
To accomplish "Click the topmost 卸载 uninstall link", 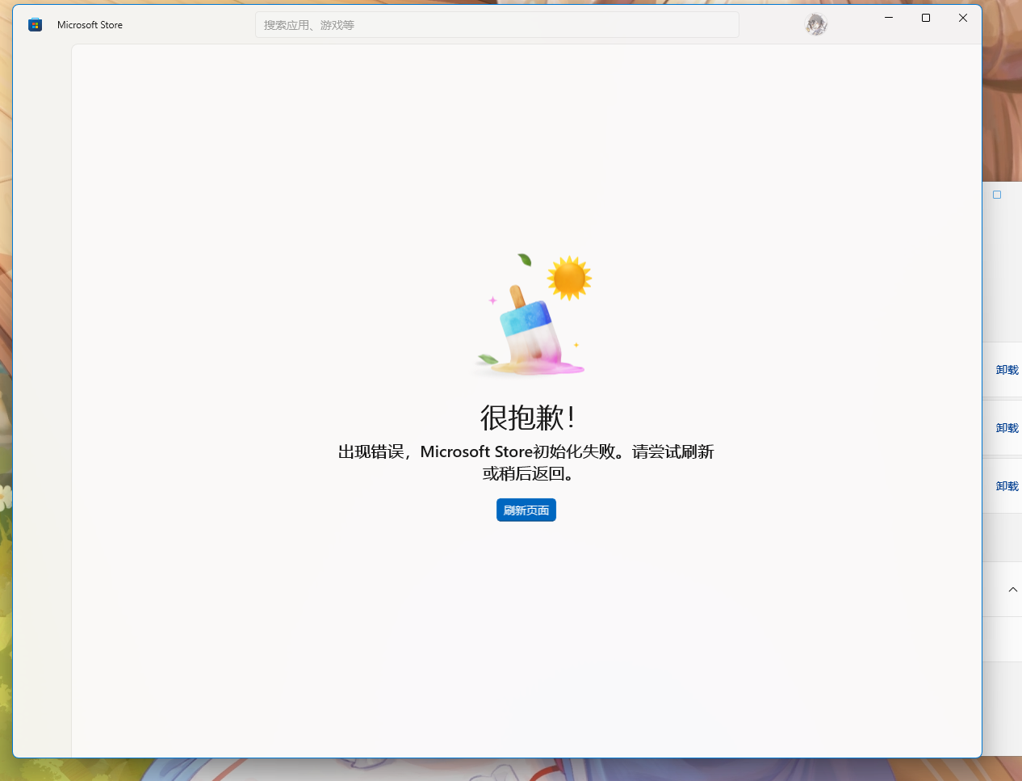I will tap(1007, 370).
